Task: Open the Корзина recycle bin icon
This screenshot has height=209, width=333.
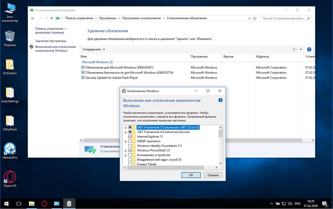Action: coord(10,38)
